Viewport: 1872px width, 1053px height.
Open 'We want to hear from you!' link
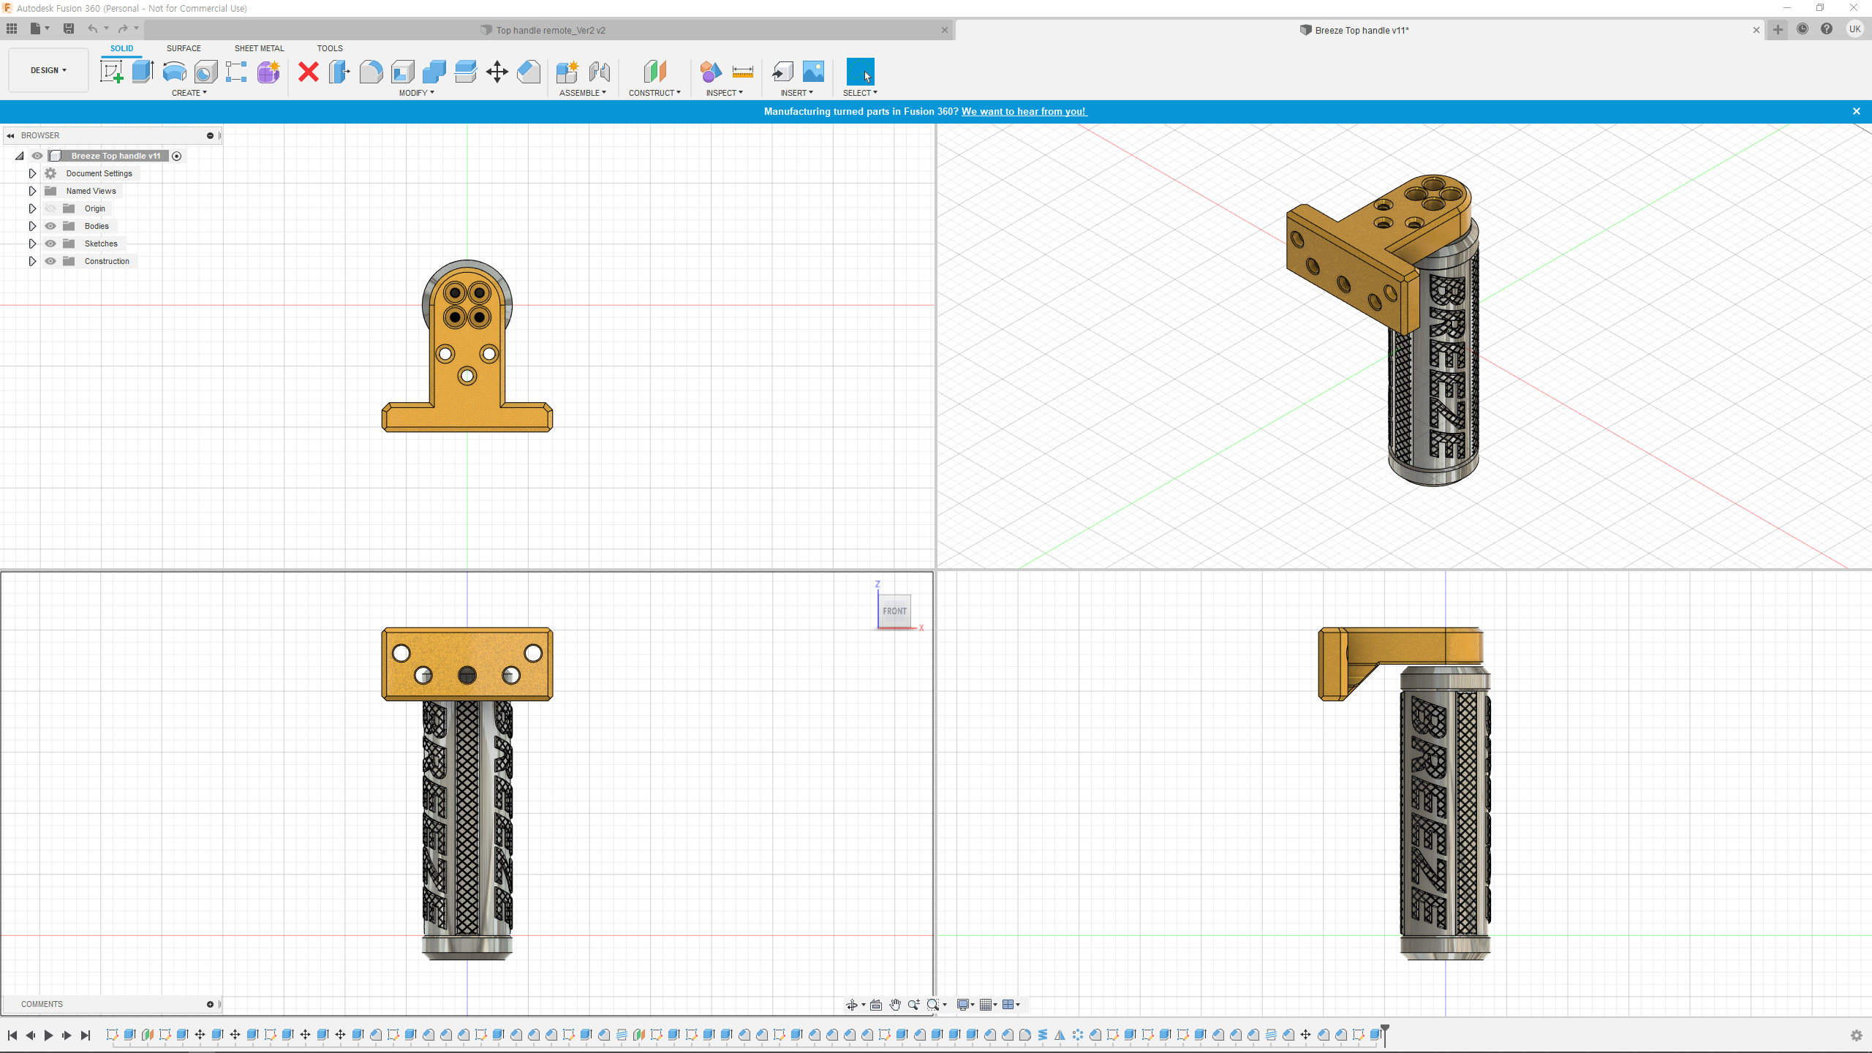click(x=1024, y=111)
